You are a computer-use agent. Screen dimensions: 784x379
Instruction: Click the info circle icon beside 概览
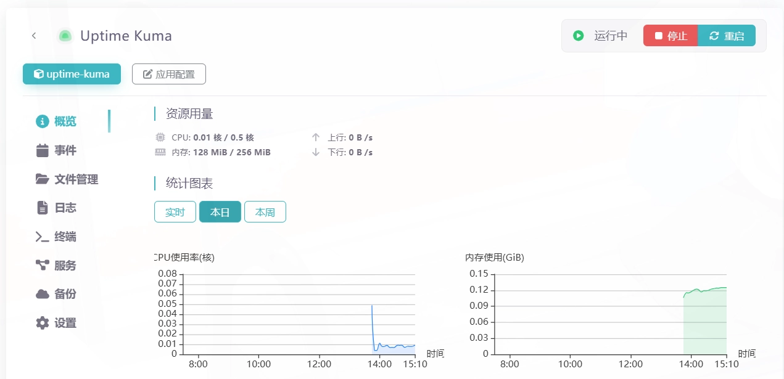click(42, 121)
